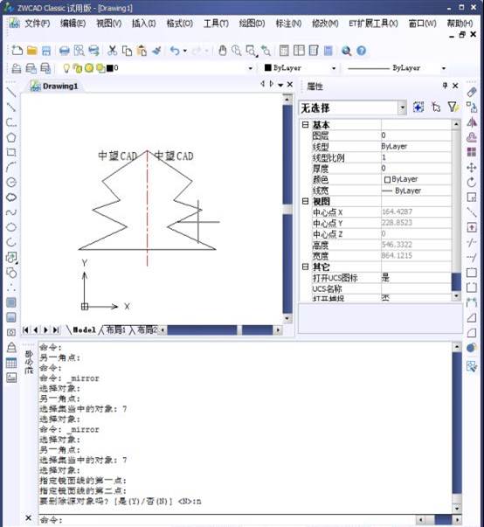Open undo history dropdown arrow
The width and height of the screenshot is (484, 527).
(184, 51)
